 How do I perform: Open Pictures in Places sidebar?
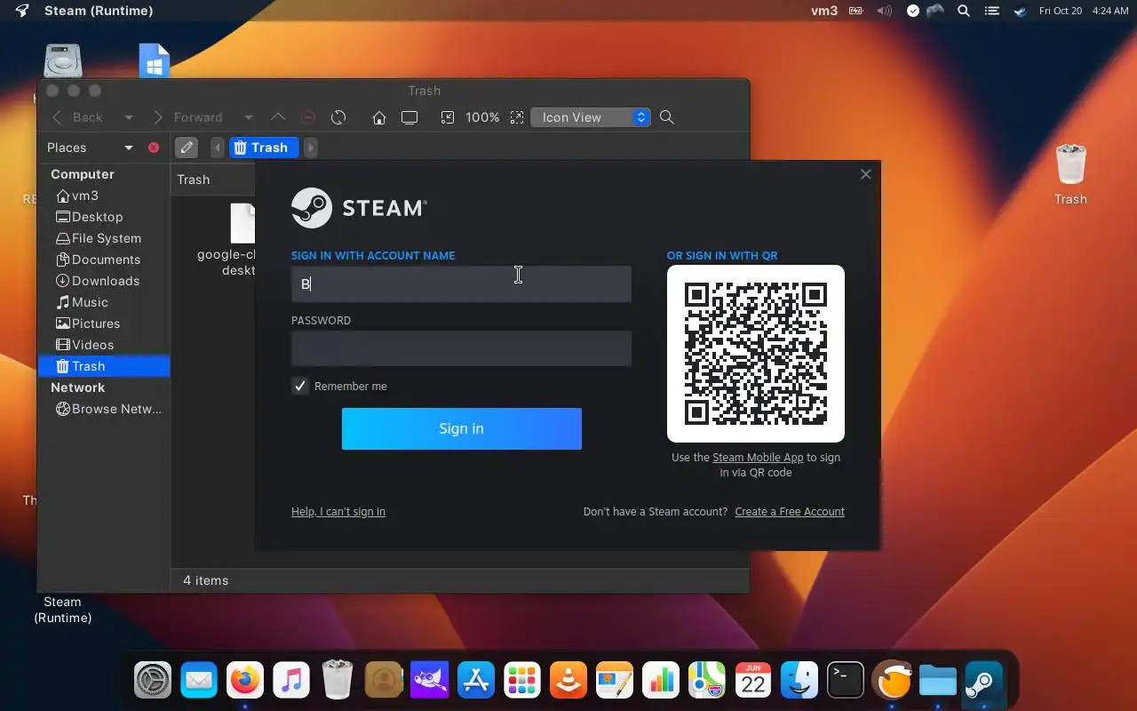coord(87,324)
